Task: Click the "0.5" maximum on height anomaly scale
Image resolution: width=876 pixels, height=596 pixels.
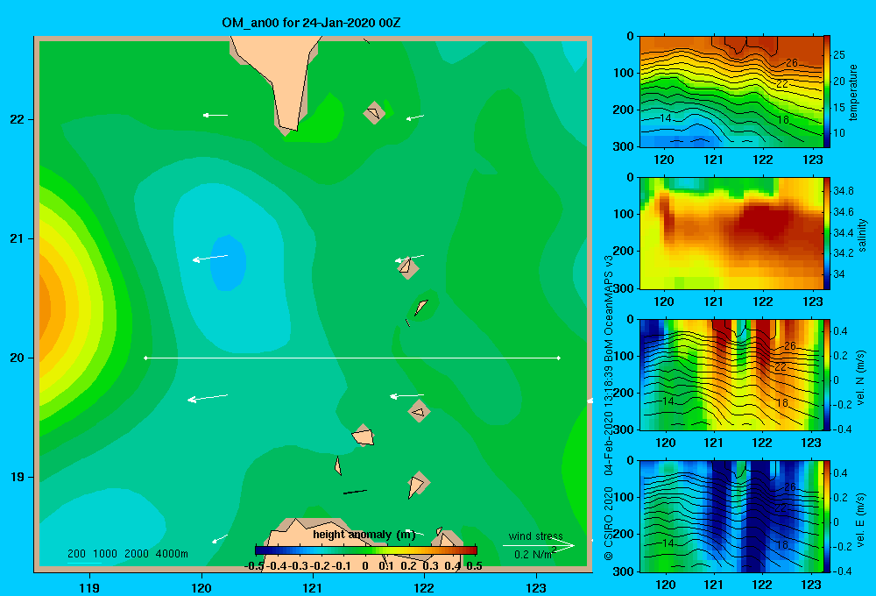Action: pyautogui.click(x=474, y=566)
